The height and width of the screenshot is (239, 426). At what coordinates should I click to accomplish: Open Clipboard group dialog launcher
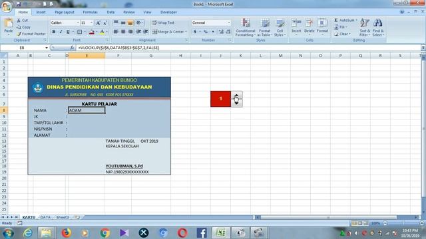click(x=45, y=40)
